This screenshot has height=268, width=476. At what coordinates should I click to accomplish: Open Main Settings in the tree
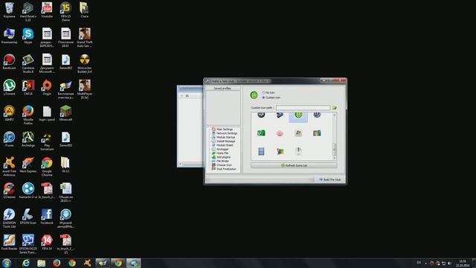point(225,130)
